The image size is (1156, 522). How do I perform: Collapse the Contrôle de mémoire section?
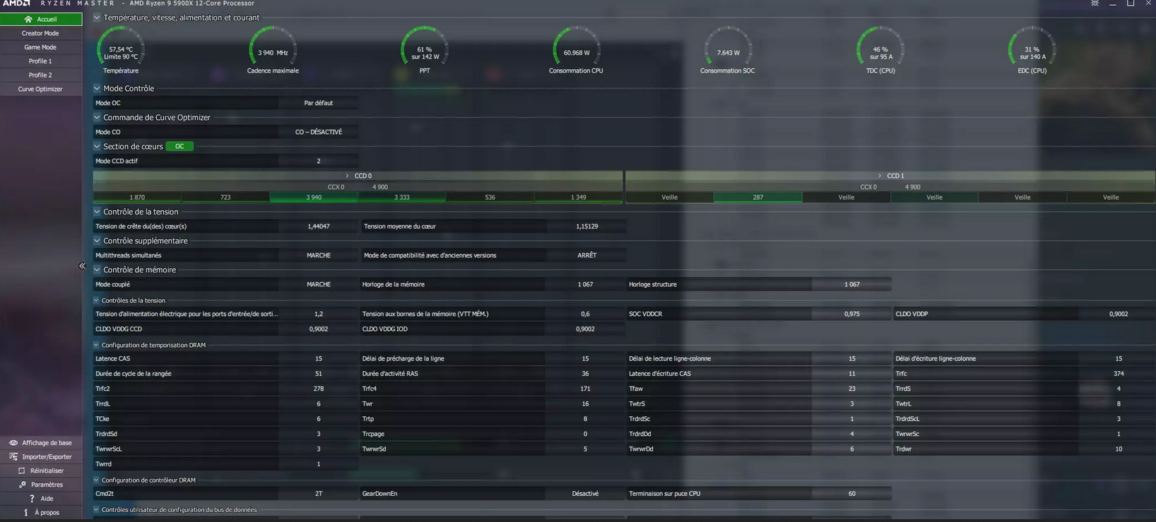pyautogui.click(x=97, y=270)
